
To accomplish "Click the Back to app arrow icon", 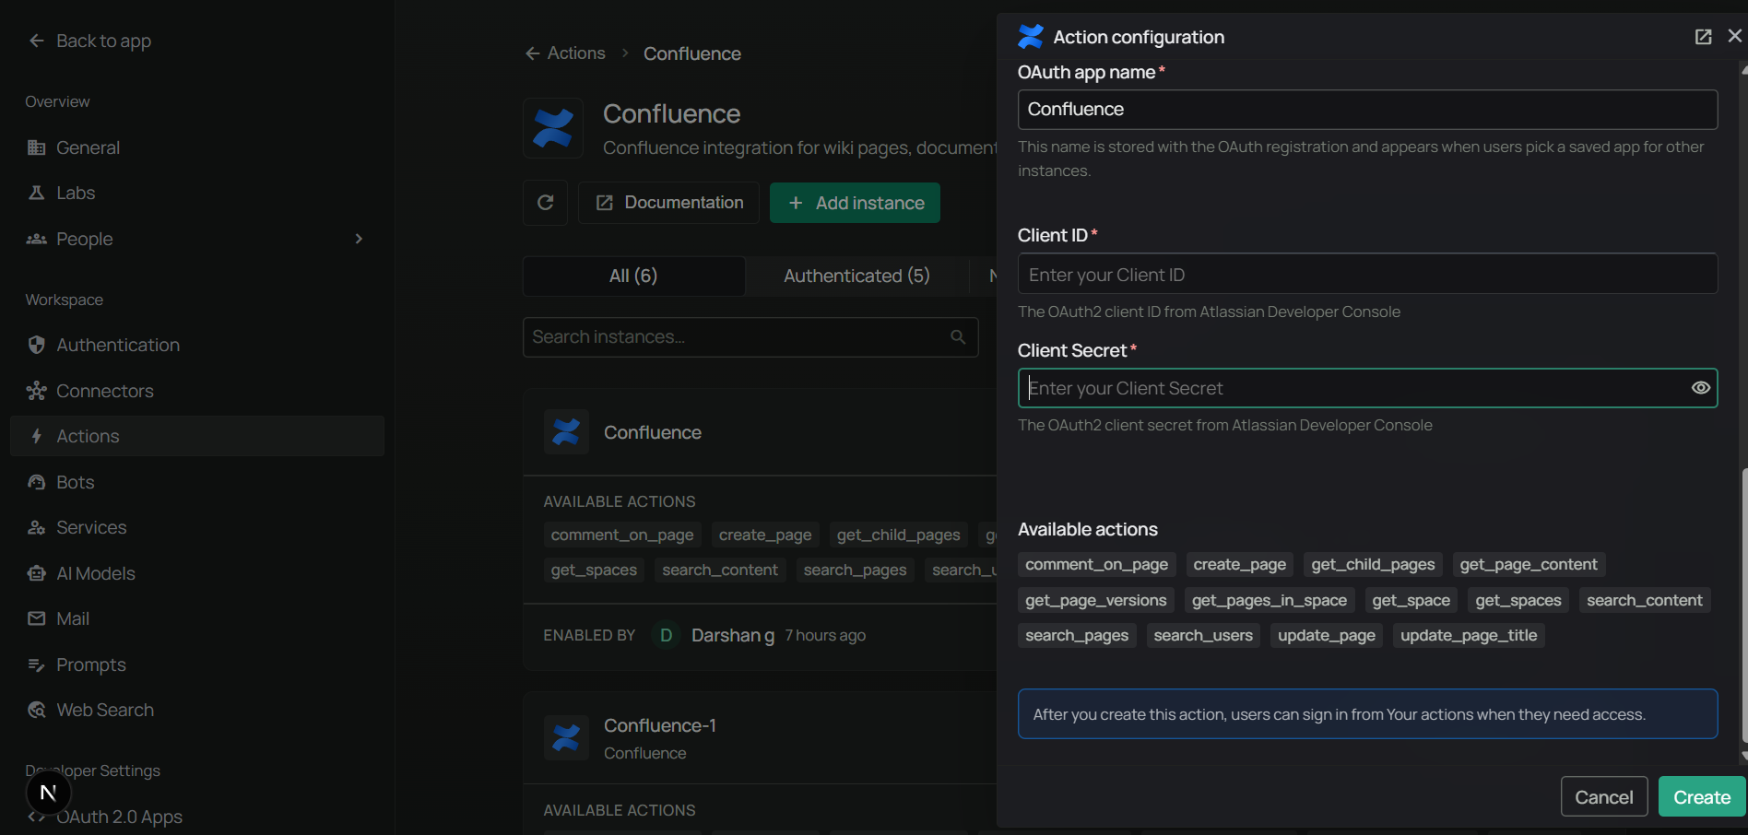I will (37, 41).
